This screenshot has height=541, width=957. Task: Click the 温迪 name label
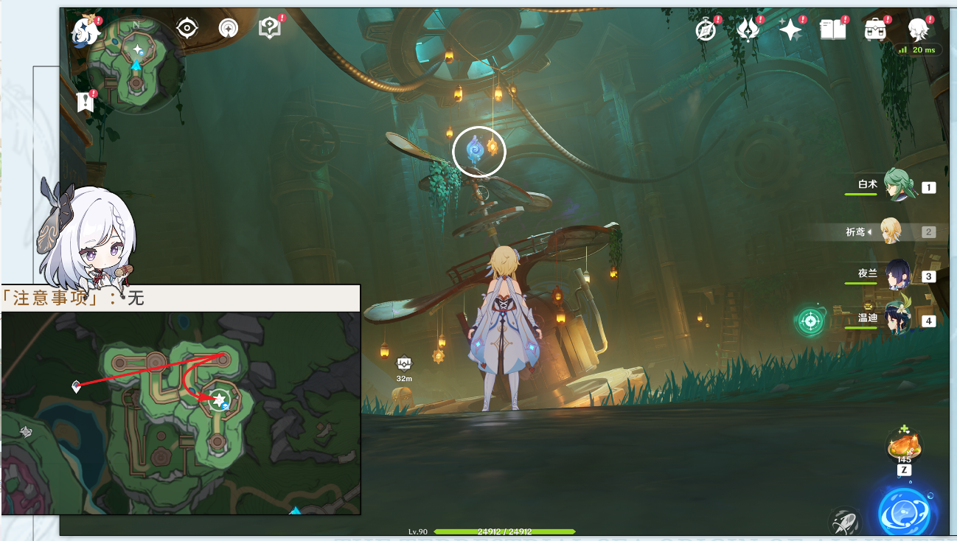[x=868, y=318]
